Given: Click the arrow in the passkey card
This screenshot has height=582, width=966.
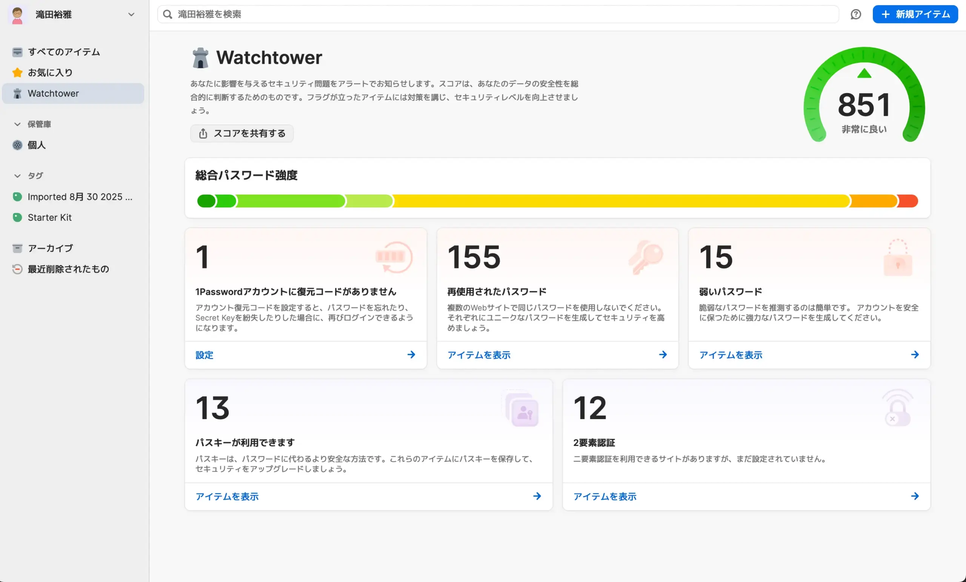Looking at the screenshot, I should point(537,496).
